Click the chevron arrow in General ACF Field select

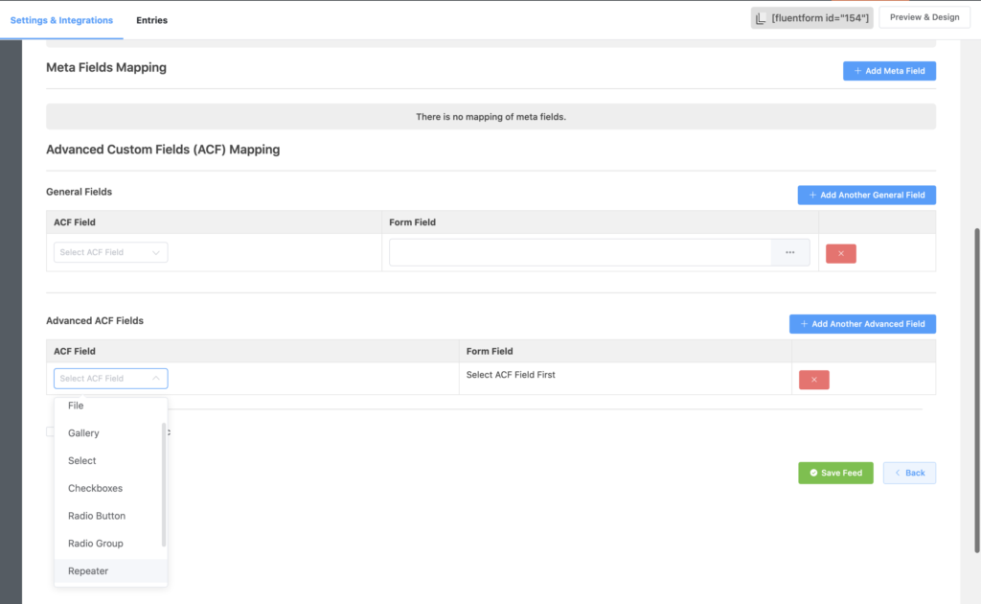click(156, 253)
